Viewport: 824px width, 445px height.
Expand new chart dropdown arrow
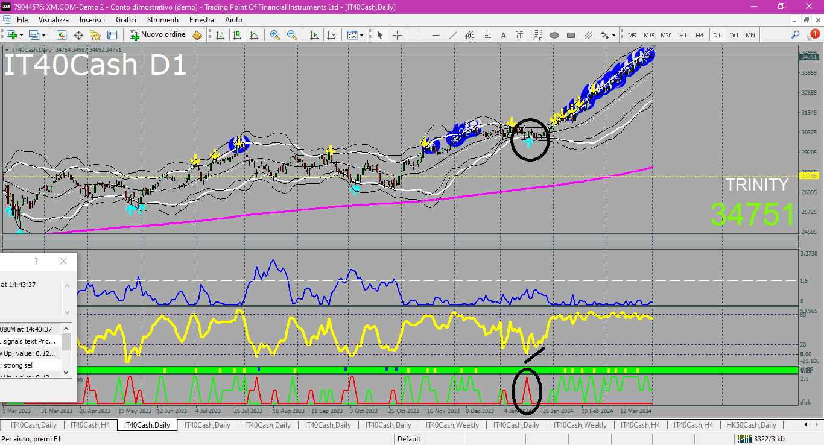pos(21,35)
